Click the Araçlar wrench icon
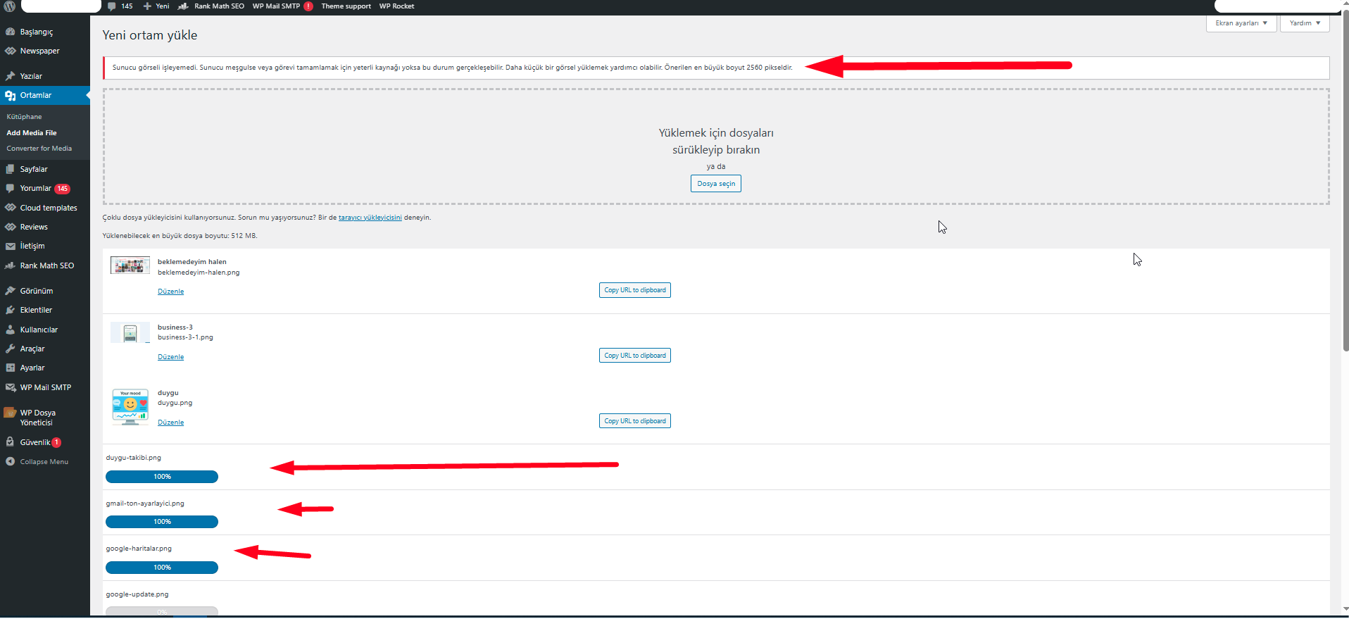This screenshot has width=1349, height=619. [10, 349]
